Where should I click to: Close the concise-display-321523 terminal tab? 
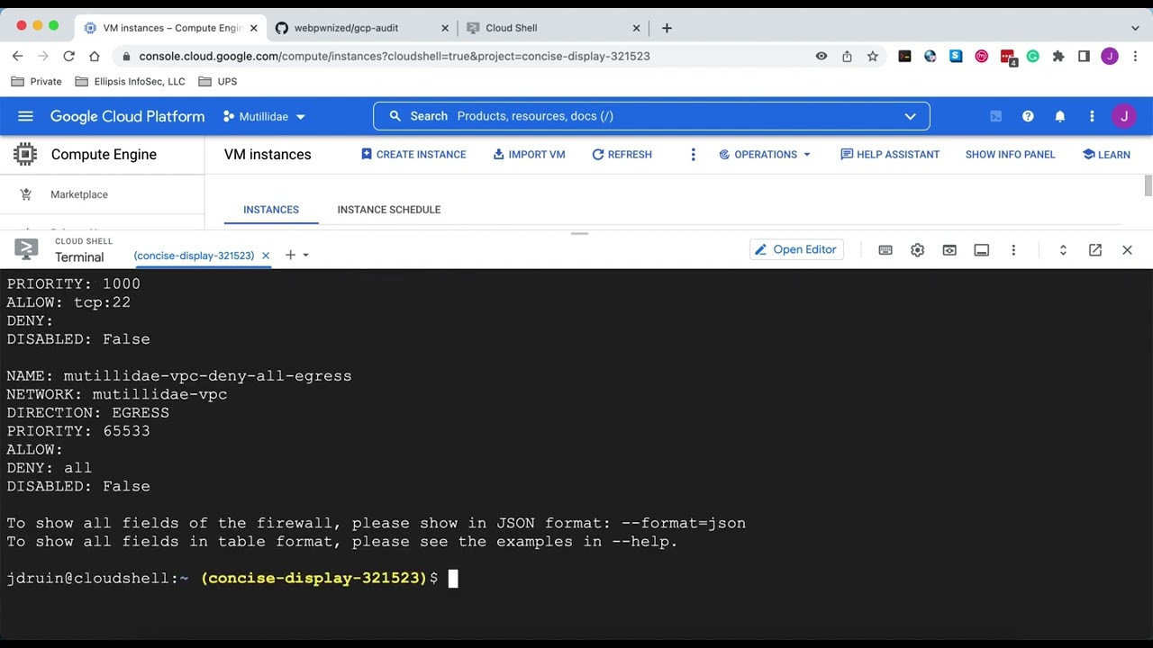tap(266, 256)
